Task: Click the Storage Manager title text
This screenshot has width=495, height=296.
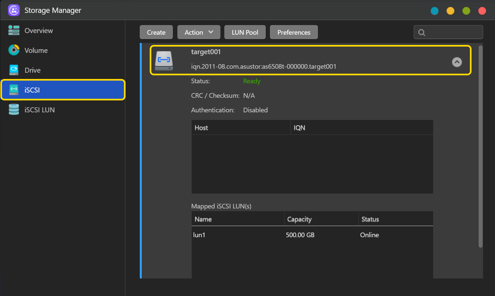Action: click(53, 10)
